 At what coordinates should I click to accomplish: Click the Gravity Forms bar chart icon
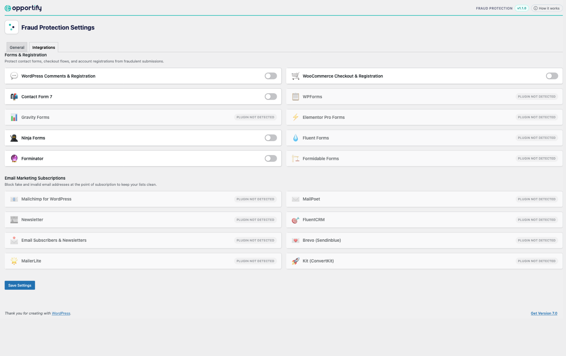[x=14, y=117]
